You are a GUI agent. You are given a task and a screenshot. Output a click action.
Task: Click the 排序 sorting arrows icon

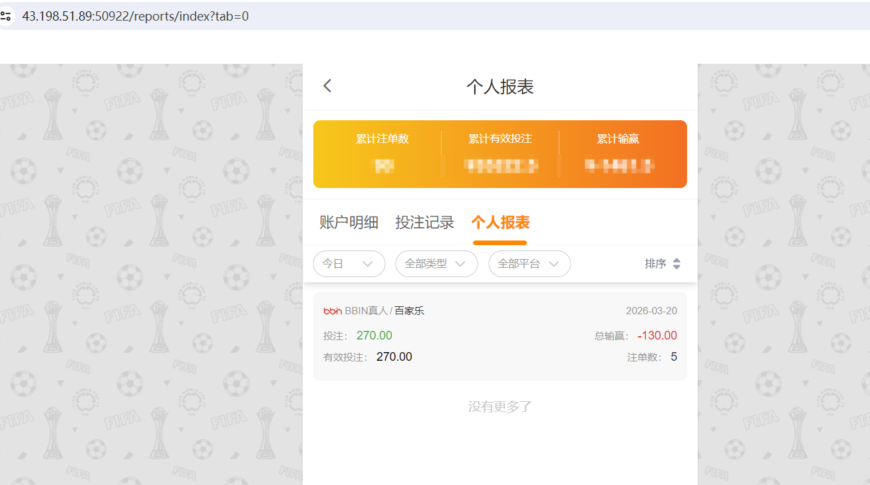click(678, 263)
